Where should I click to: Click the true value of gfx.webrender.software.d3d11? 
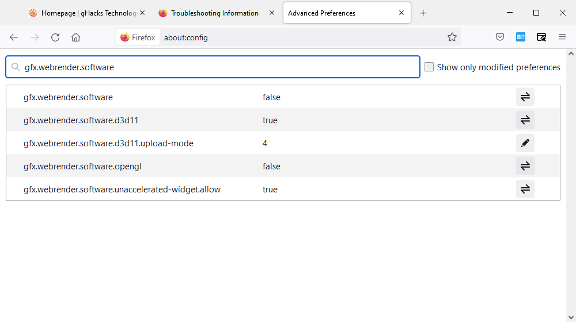270,120
